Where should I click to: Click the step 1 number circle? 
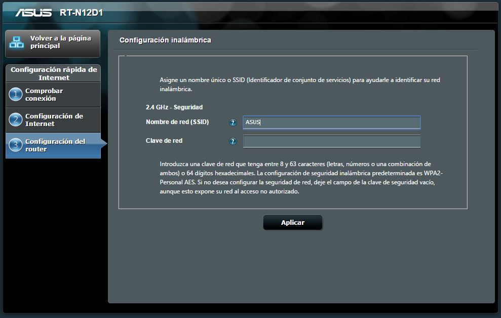coord(16,95)
